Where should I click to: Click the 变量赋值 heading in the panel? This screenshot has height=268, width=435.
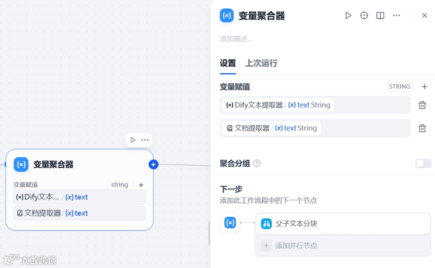pyautogui.click(x=235, y=87)
